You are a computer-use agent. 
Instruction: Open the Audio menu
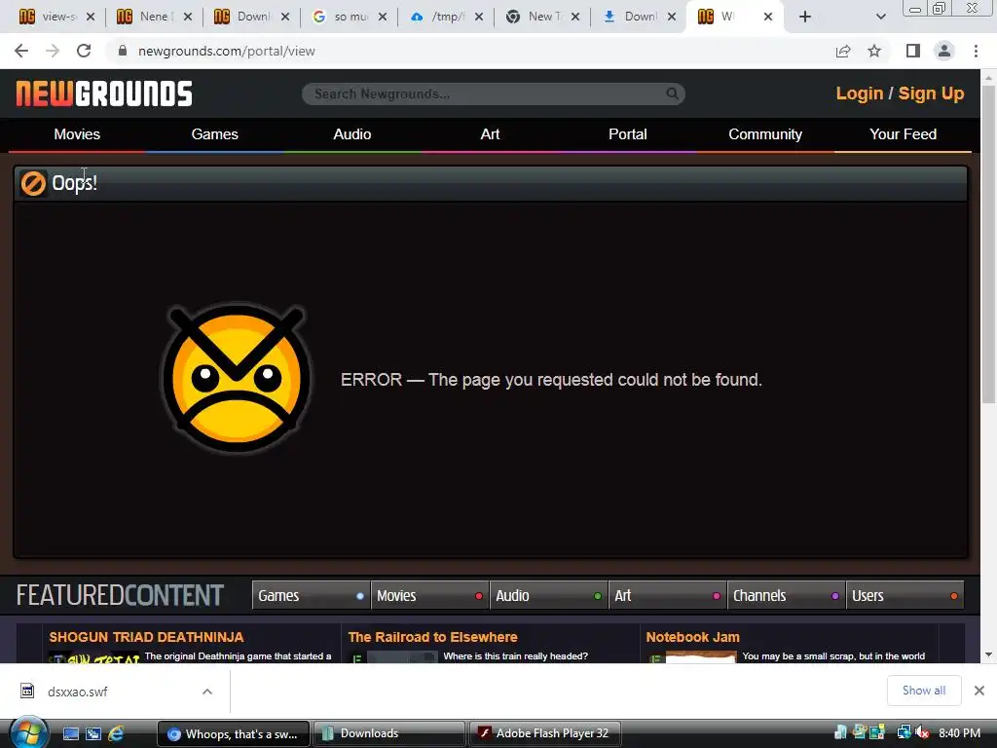[352, 134]
